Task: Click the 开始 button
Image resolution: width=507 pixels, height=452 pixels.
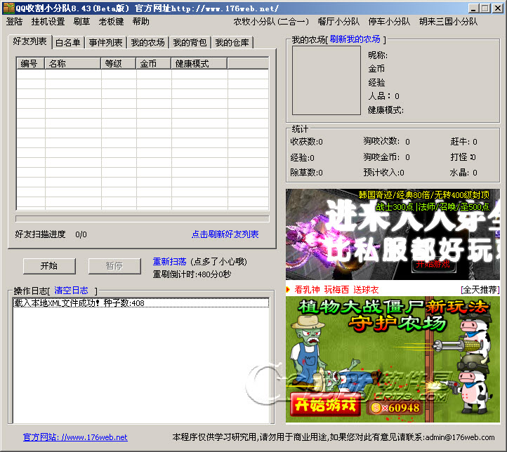Action: (49, 266)
